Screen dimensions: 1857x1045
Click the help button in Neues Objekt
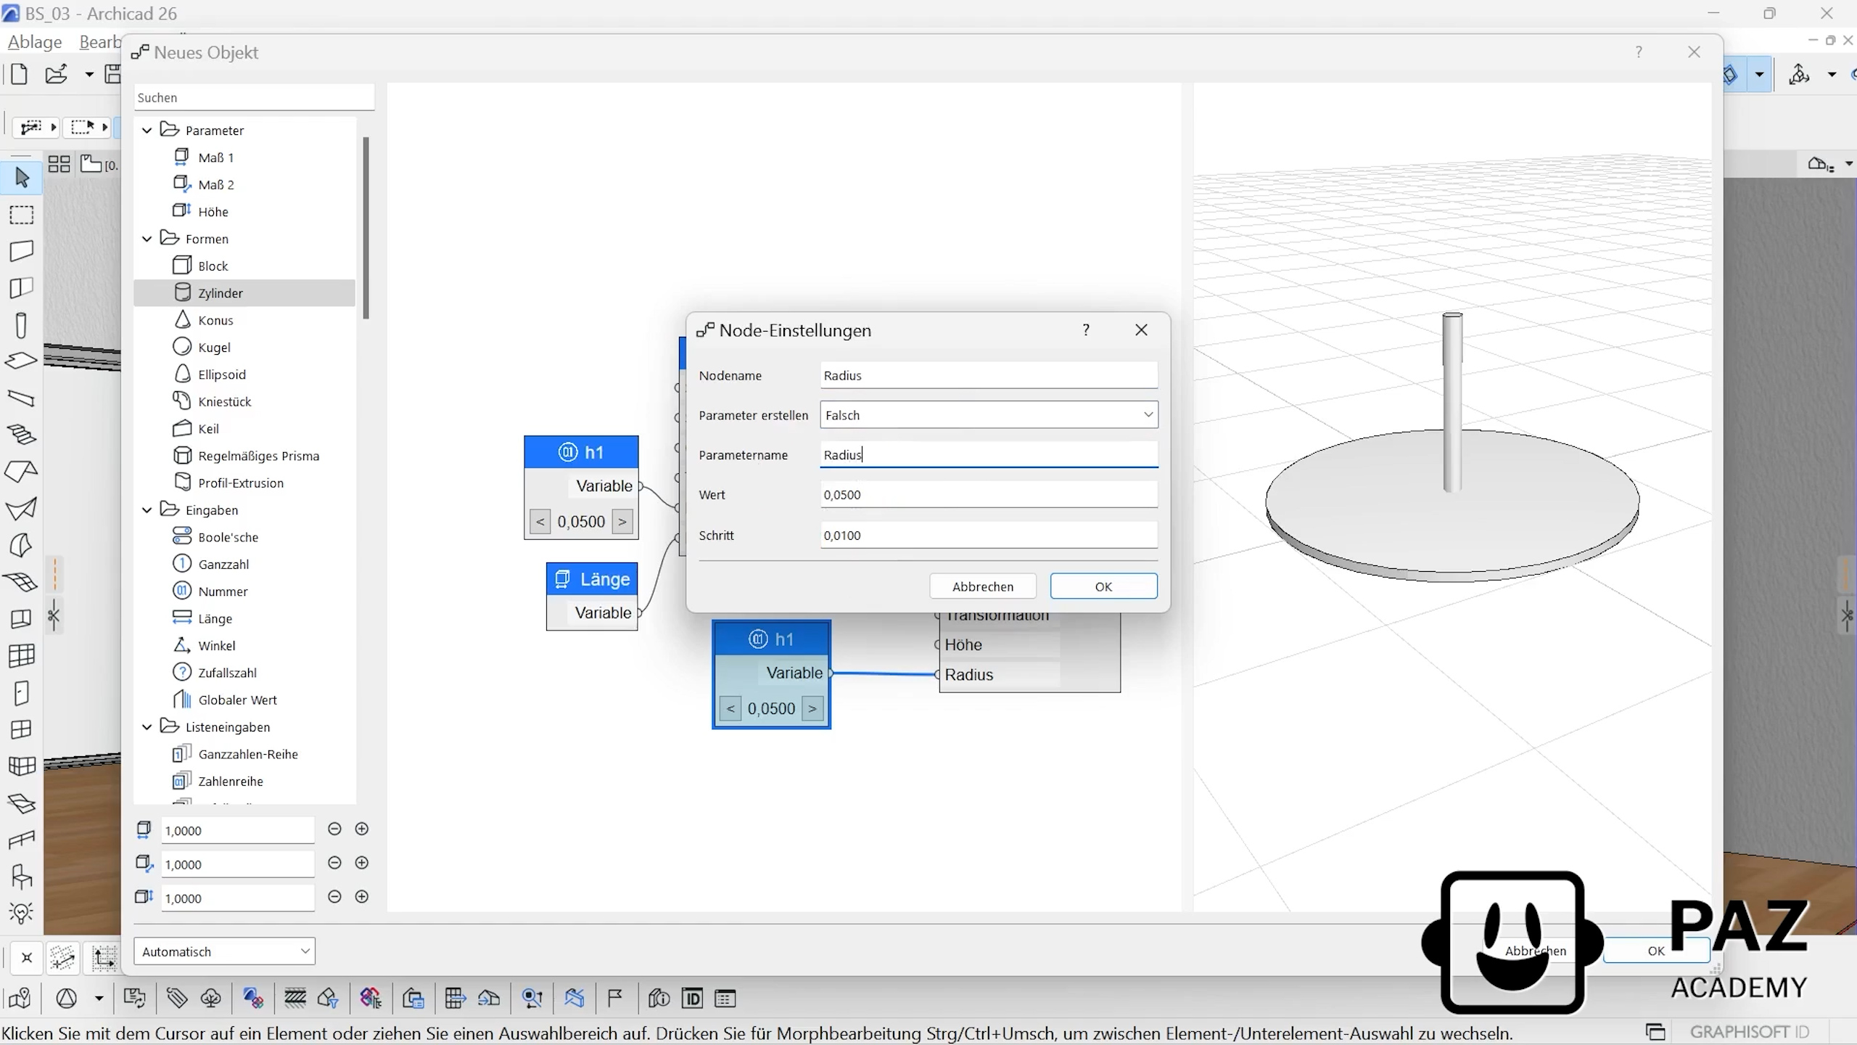pyautogui.click(x=1639, y=52)
